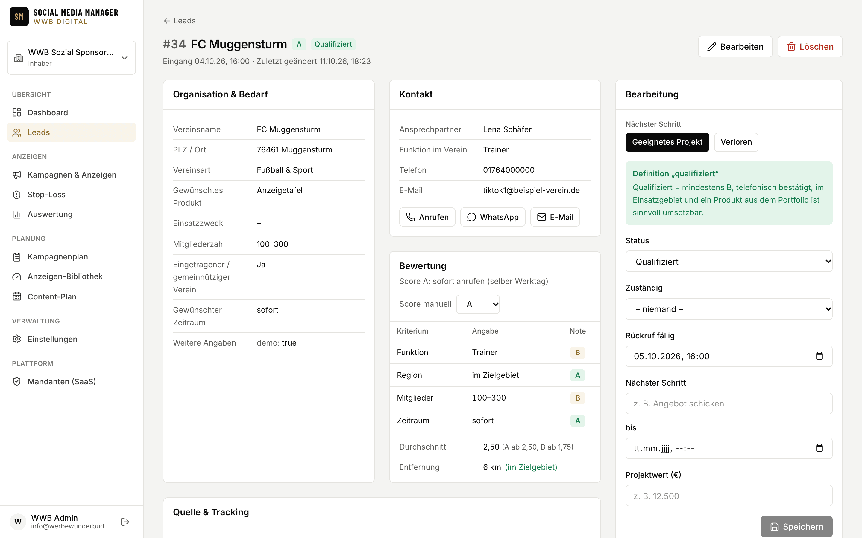
Task: Click the B grade in Mitglieder row
Action: 577,398
